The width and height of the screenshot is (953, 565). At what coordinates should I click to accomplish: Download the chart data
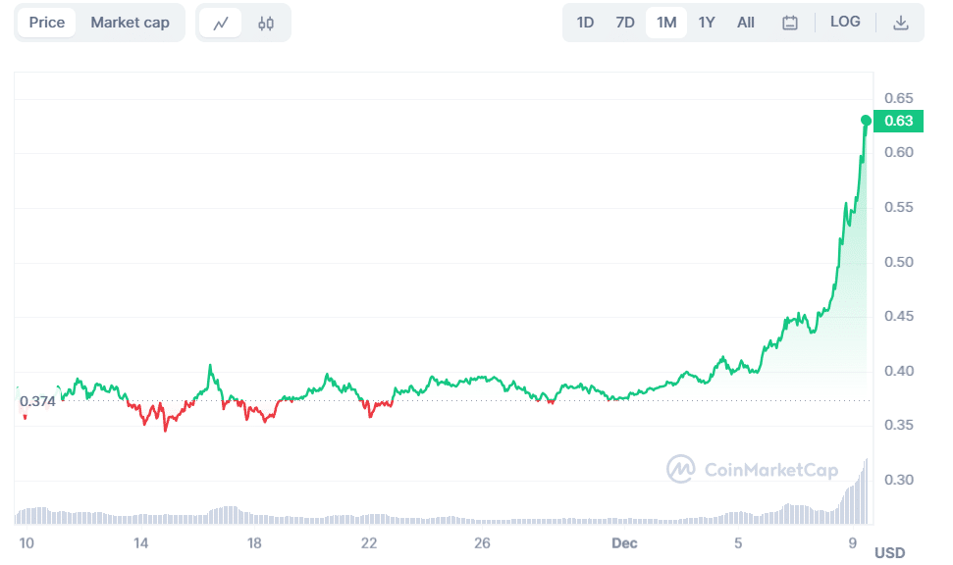900,23
